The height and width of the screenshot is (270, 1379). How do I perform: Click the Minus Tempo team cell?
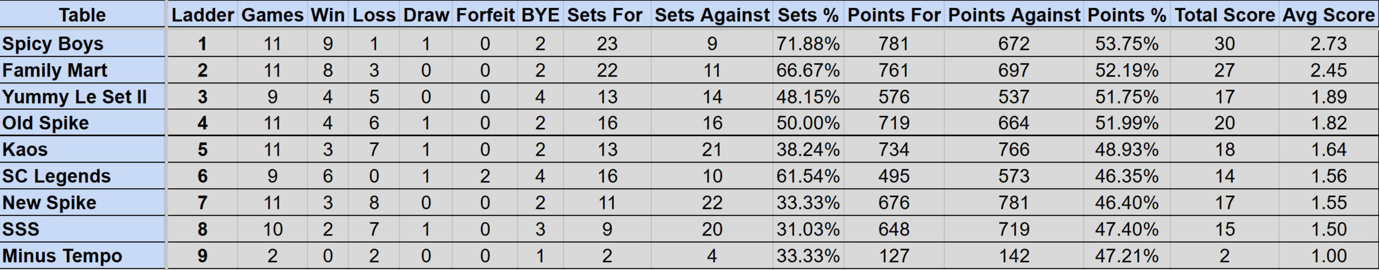(x=62, y=256)
